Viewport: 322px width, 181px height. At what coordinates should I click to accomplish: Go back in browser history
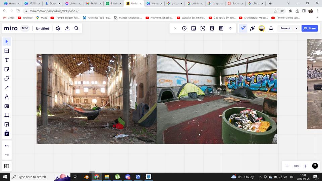click(4, 11)
